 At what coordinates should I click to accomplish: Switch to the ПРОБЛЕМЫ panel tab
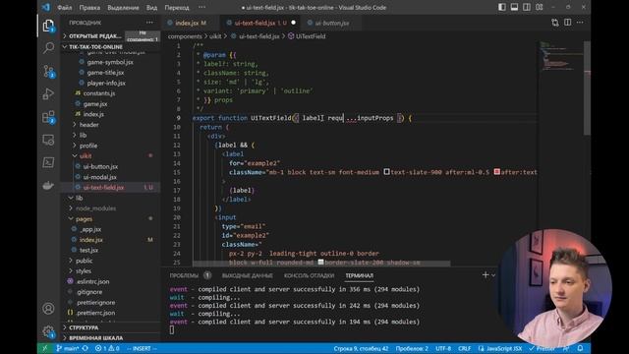coord(184,275)
